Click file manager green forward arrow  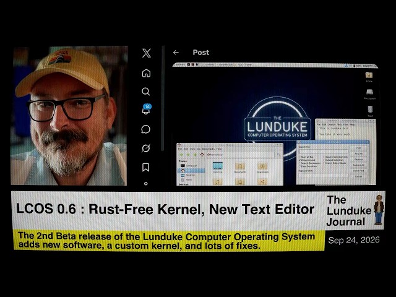click(x=188, y=155)
